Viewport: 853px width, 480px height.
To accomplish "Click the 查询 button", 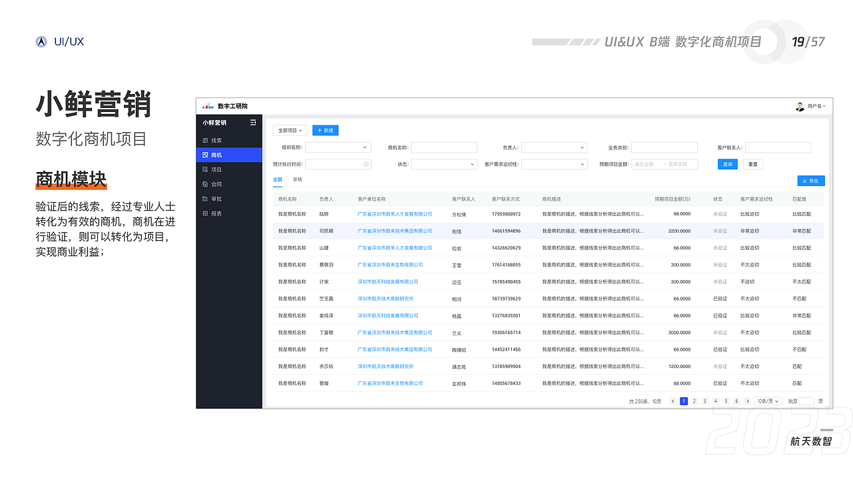I will [728, 164].
